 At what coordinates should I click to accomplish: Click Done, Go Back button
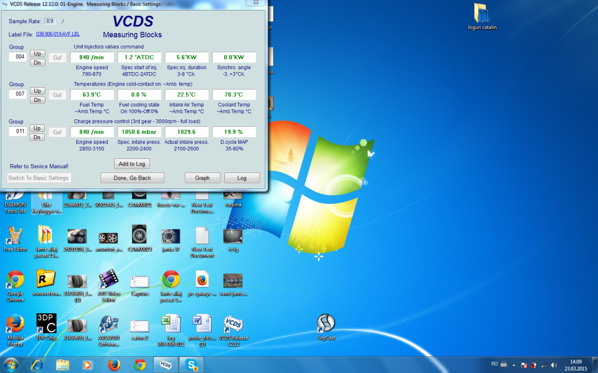132,178
